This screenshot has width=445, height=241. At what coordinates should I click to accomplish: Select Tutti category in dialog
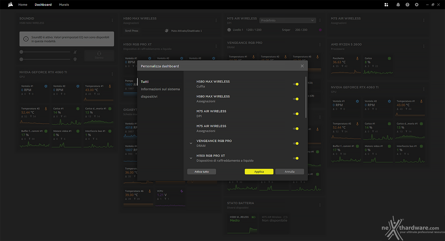coord(145,82)
